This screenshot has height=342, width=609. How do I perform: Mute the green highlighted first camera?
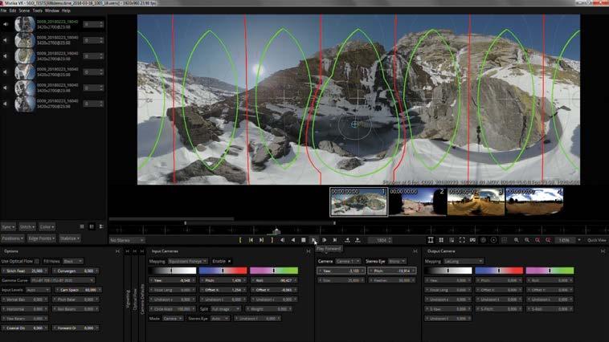pos(6,24)
